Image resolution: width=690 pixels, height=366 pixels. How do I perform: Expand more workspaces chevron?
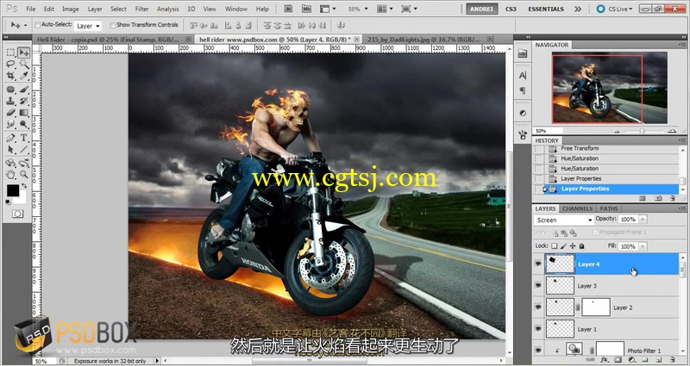[578, 9]
